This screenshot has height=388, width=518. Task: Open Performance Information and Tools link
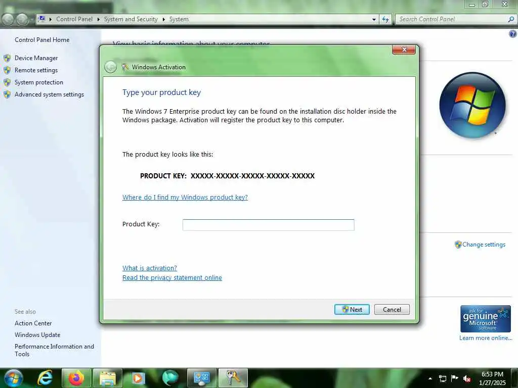pyautogui.click(x=54, y=350)
